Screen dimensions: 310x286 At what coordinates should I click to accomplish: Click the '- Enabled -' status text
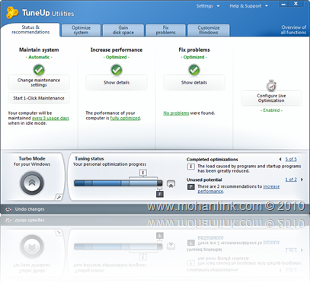click(271, 110)
